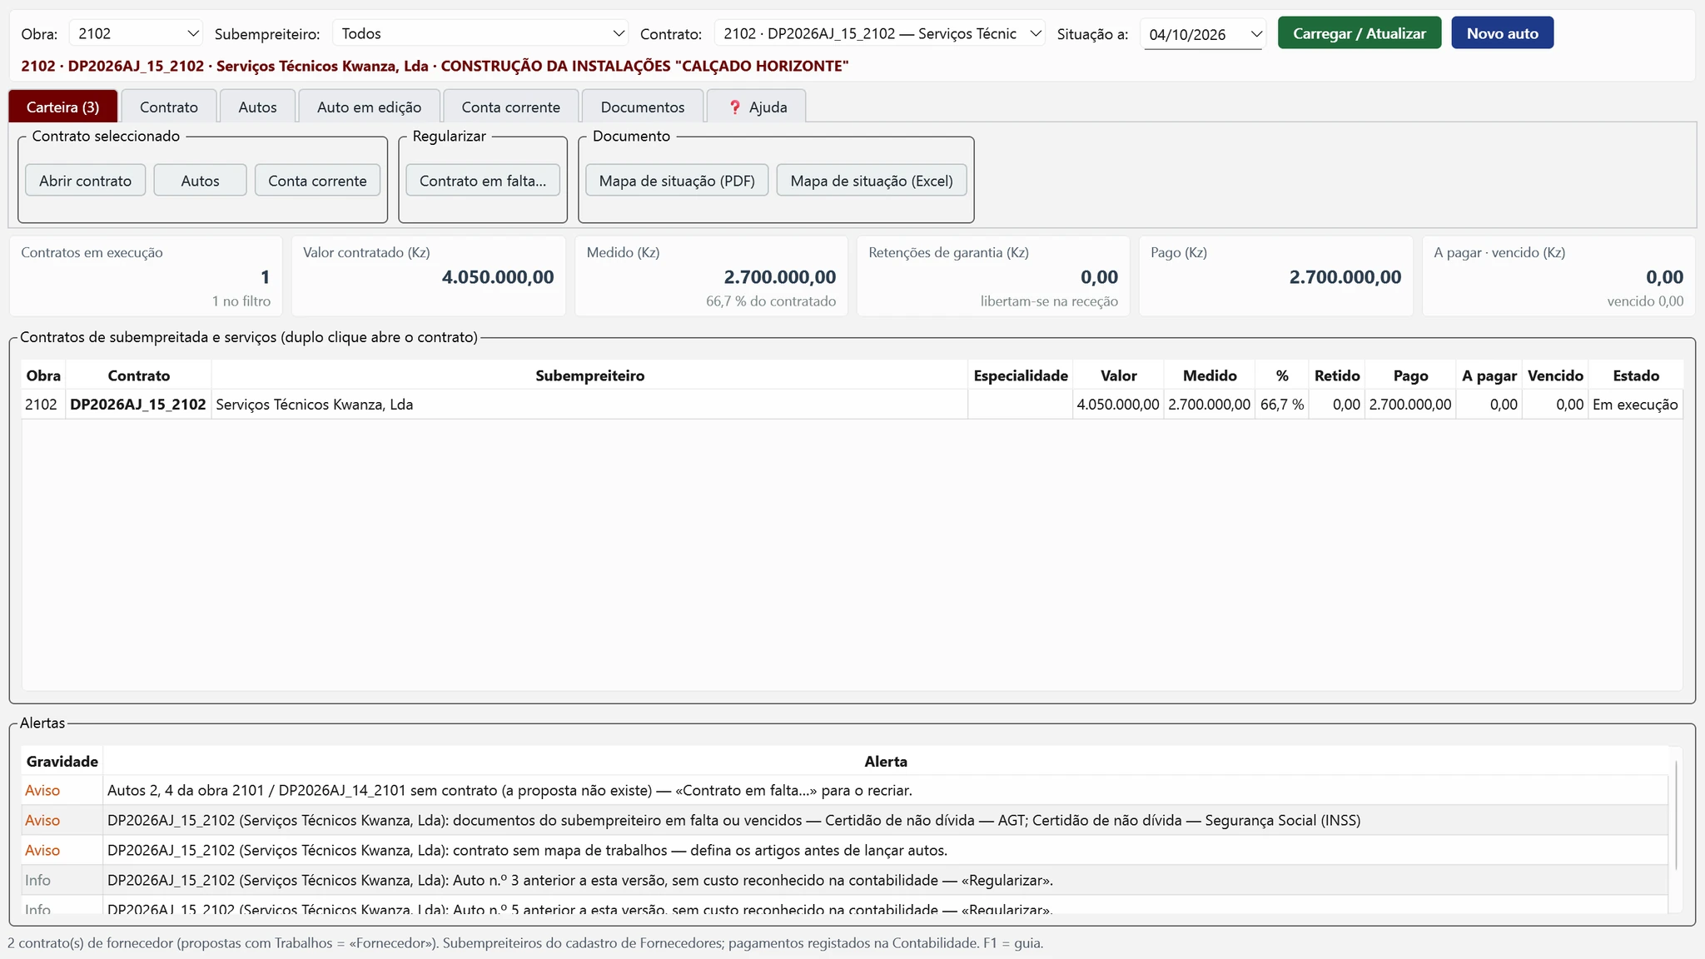
Task: Click the Carregar / Atualizar button
Action: coord(1360,33)
